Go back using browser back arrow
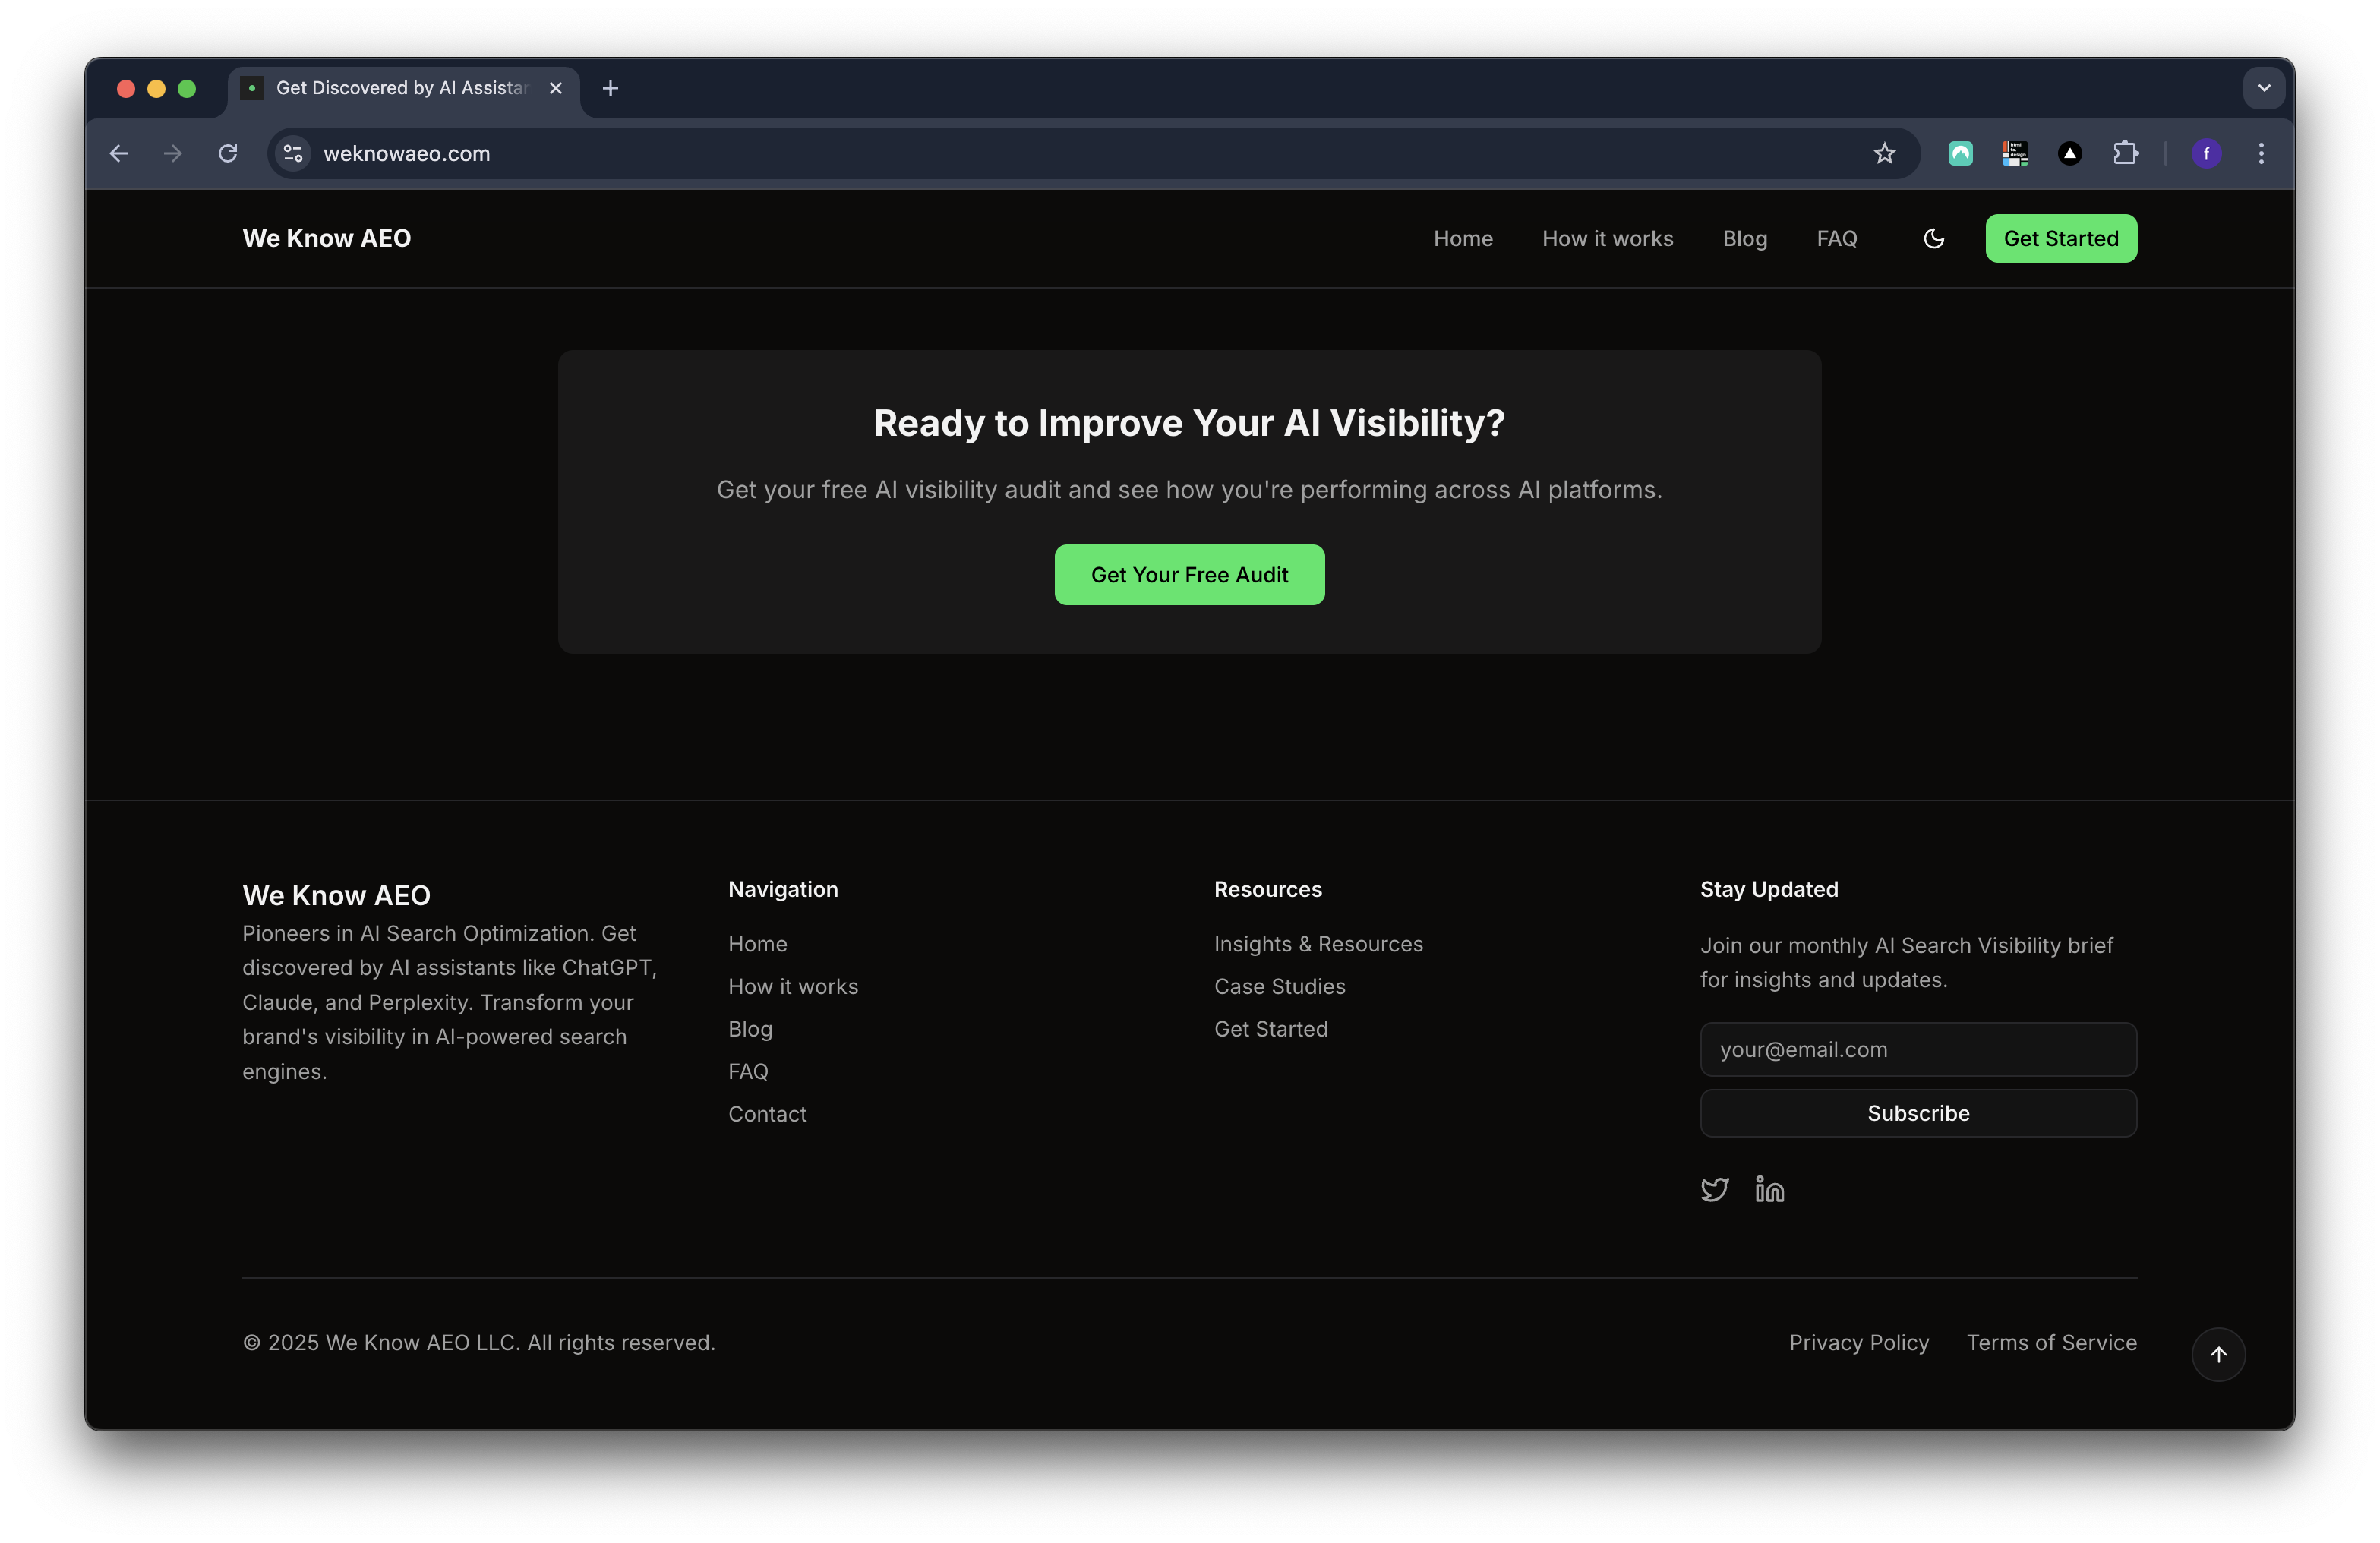This screenshot has height=1543, width=2380. coord(119,153)
